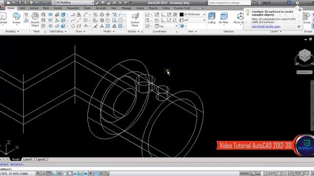
Task: Click the Undo arrow icon
Action: point(37,2)
